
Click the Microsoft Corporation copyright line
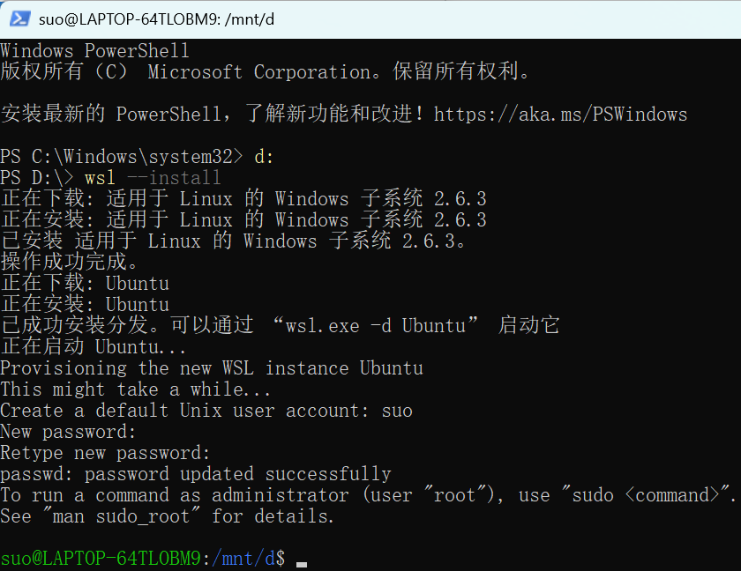[x=265, y=71]
